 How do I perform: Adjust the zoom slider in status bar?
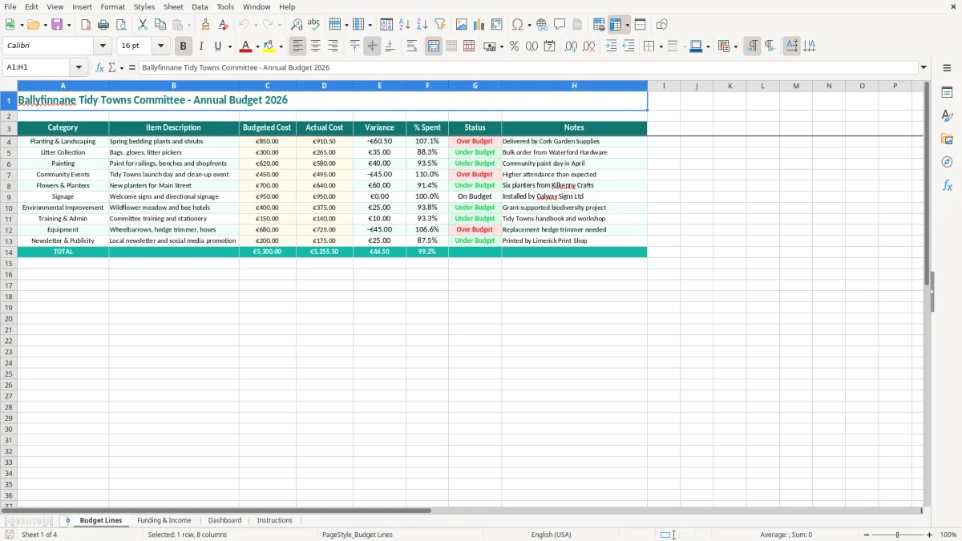pyautogui.click(x=897, y=535)
